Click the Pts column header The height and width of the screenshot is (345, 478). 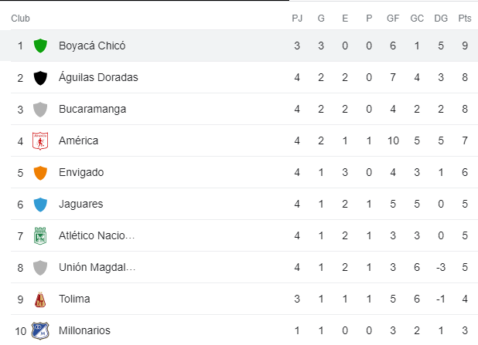464,18
